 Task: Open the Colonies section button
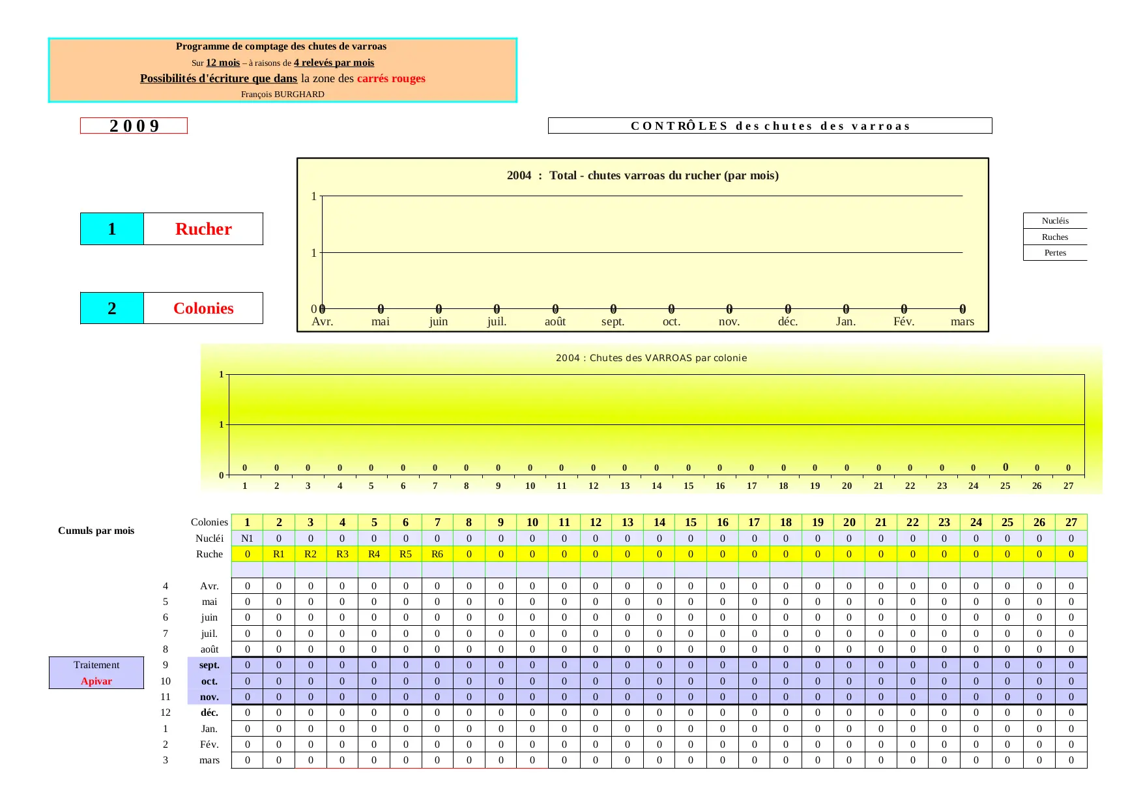pyautogui.click(x=203, y=308)
